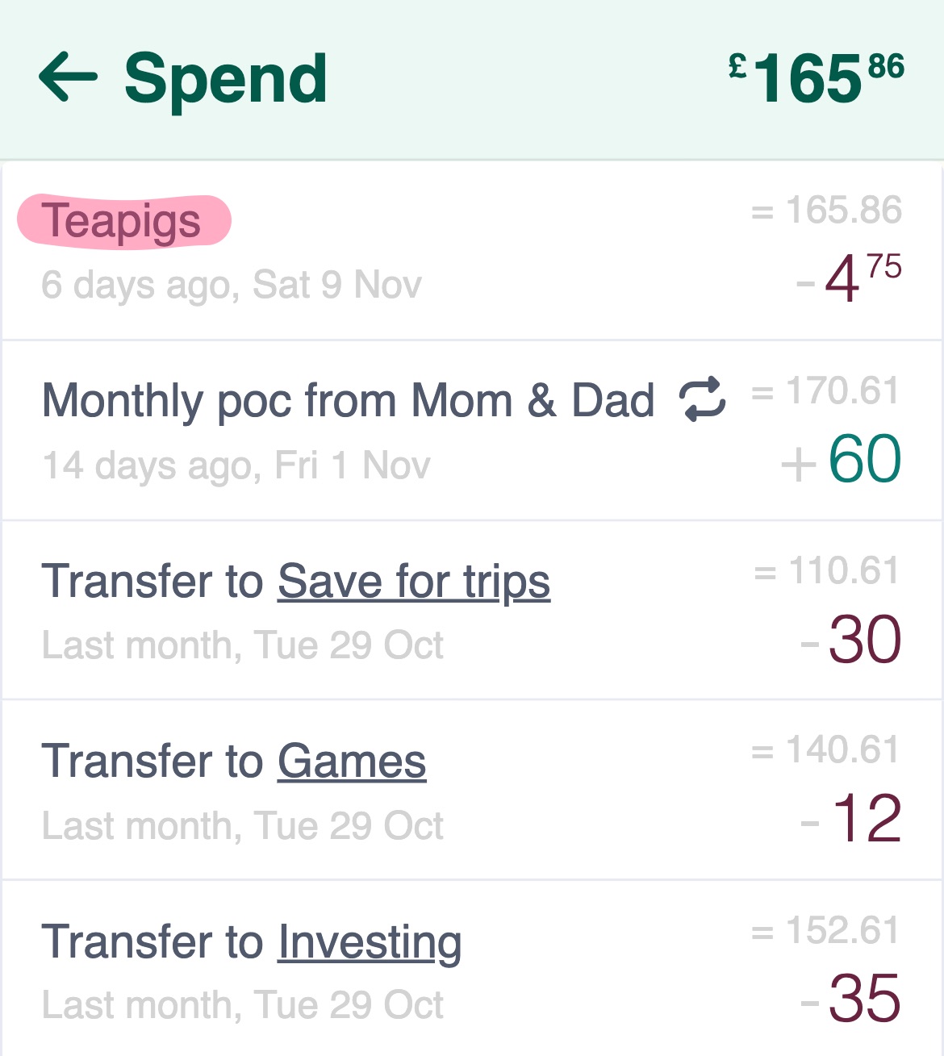The image size is (944, 1056).
Task: Click the recurring transaction icon
Action: (702, 400)
